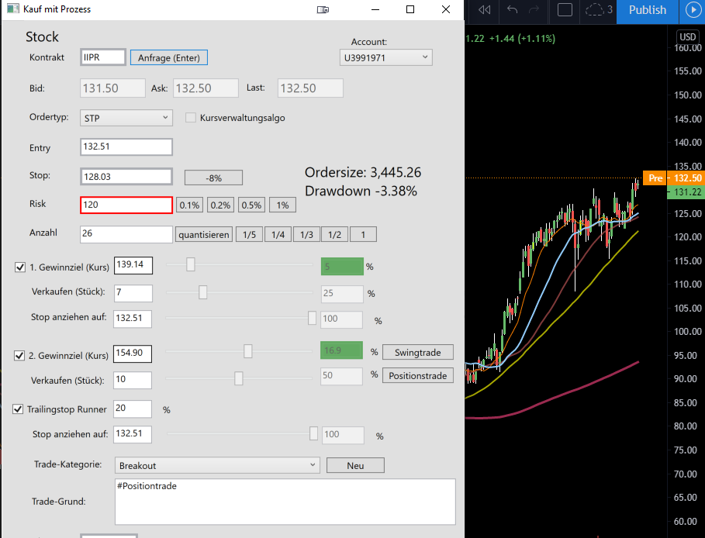Viewport: 705px width, 538px height.
Task: Click the Anfrage (Enter) button
Action: (x=169, y=57)
